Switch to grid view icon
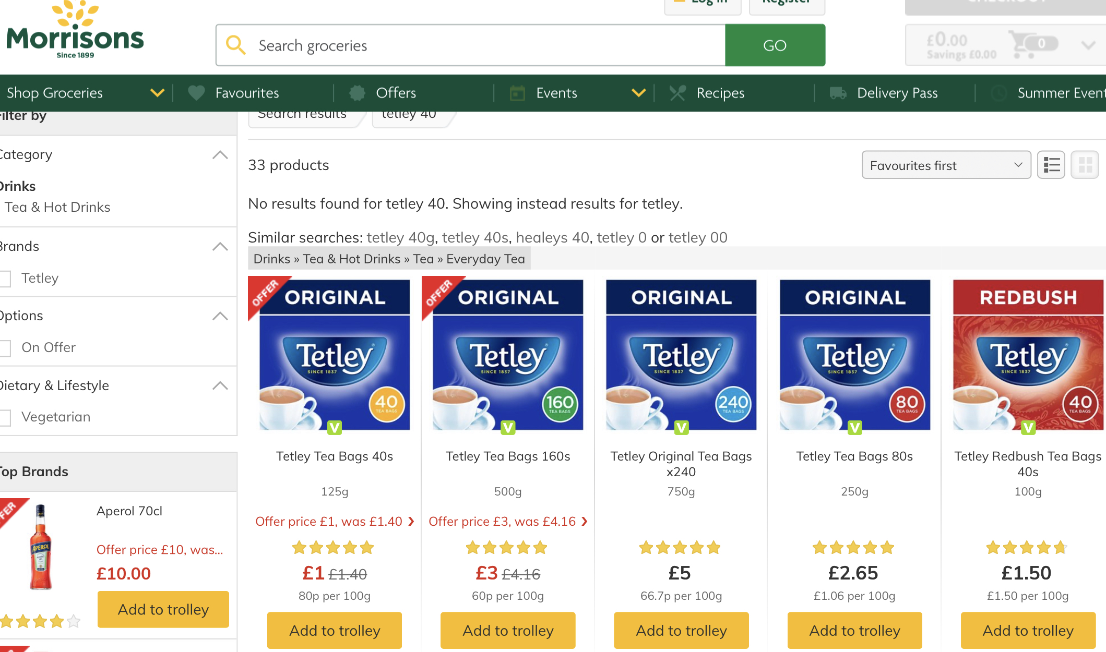The width and height of the screenshot is (1106, 652). (x=1085, y=165)
